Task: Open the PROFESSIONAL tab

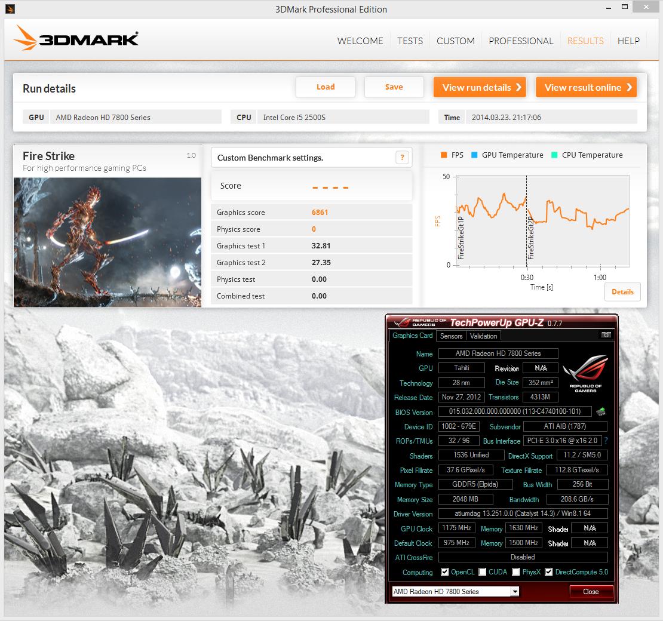Action: [x=521, y=41]
